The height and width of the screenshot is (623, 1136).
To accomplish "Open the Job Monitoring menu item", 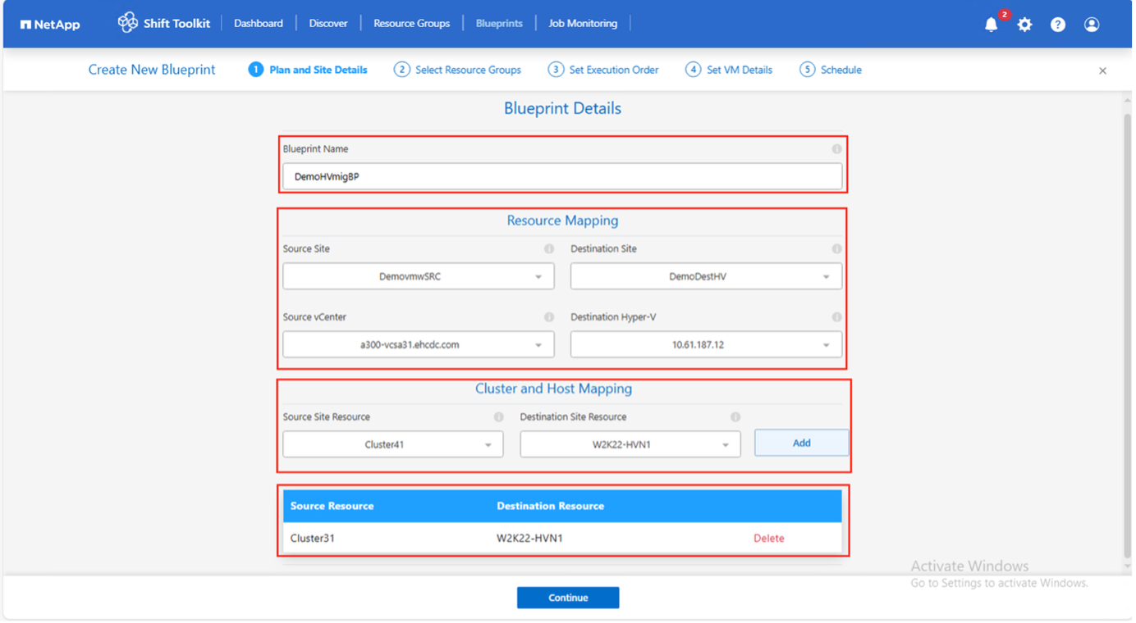I will 582,24.
